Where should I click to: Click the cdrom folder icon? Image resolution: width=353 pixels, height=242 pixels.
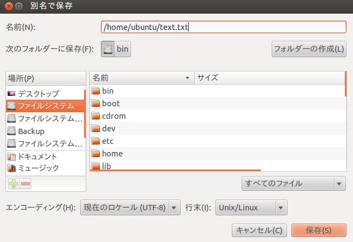(x=95, y=116)
